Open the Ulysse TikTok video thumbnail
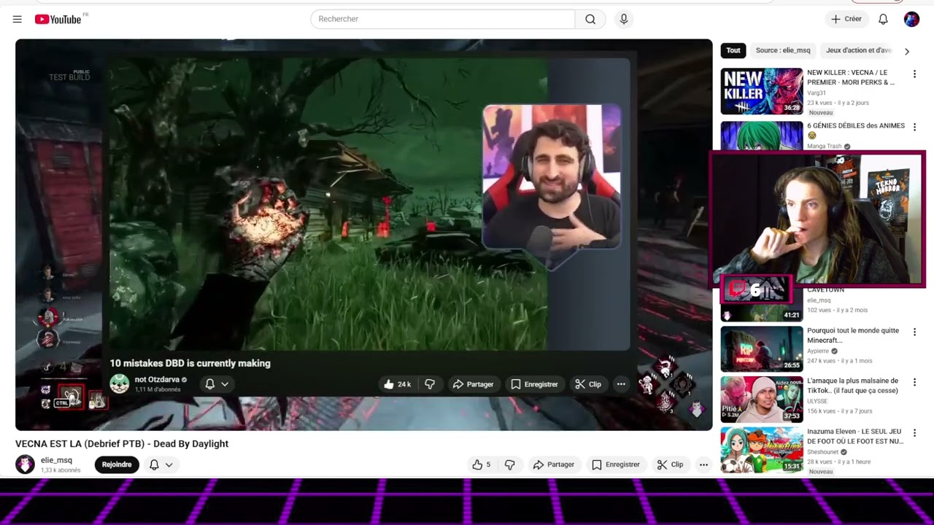This screenshot has width=934, height=525. click(x=762, y=399)
